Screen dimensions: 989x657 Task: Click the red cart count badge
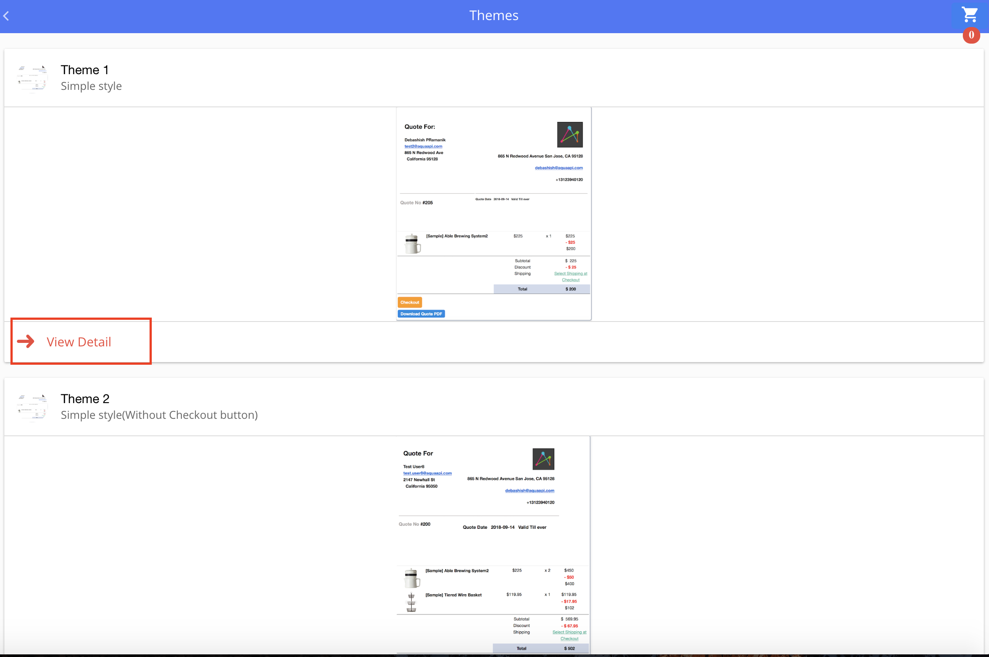pos(971,35)
